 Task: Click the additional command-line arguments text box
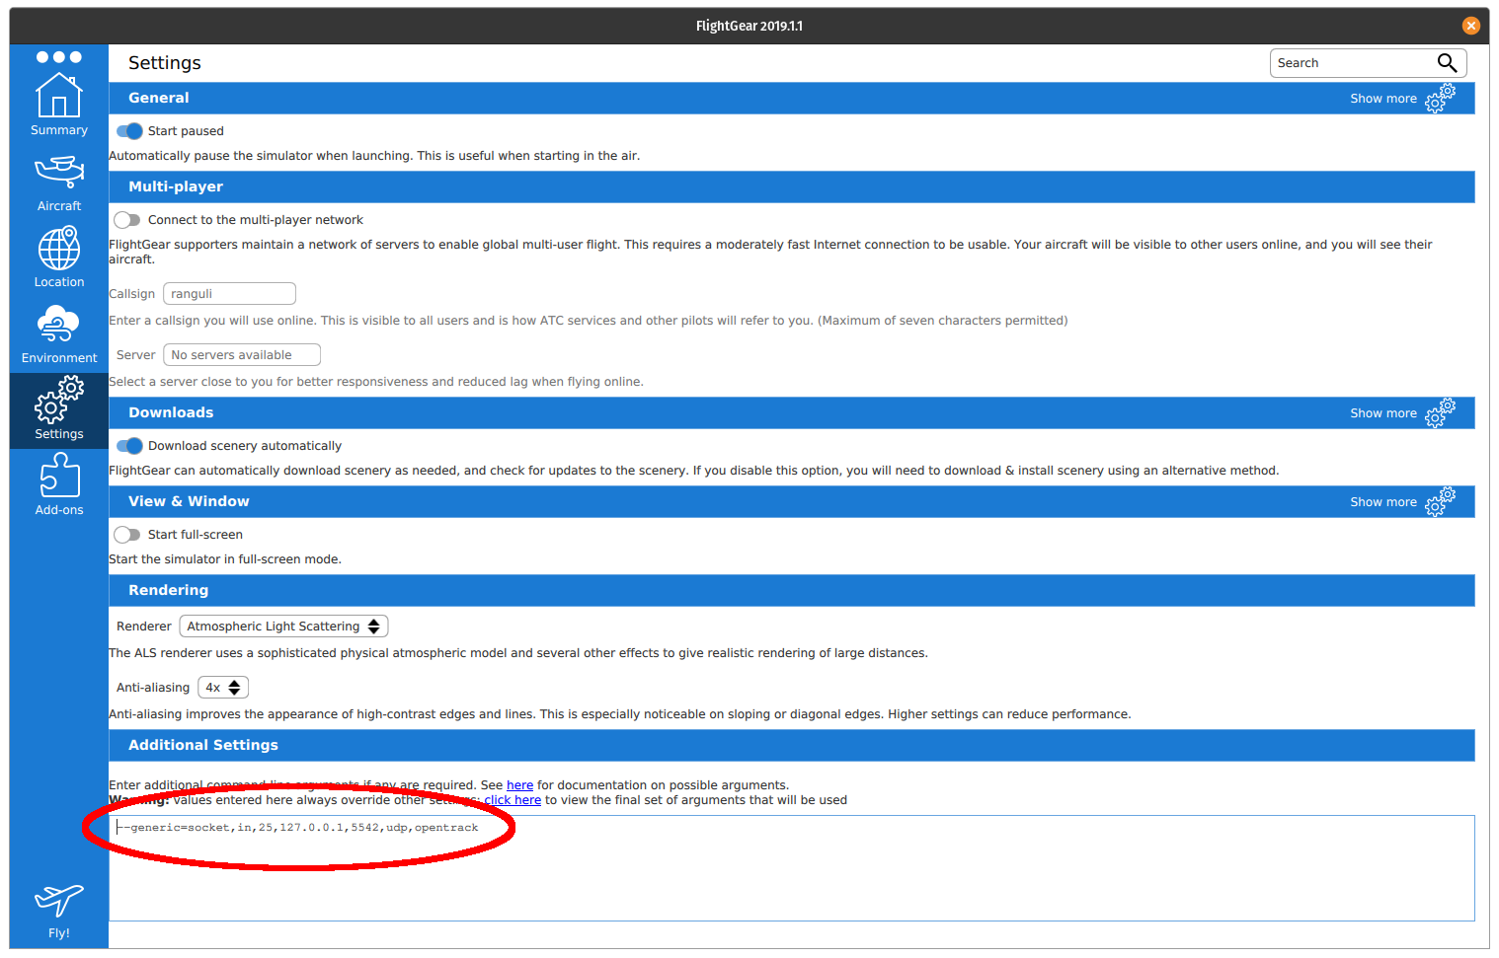click(792, 868)
